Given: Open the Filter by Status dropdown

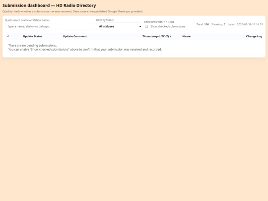Looking at the screenshot, I should pyautogui.click(x=119, y=26).
